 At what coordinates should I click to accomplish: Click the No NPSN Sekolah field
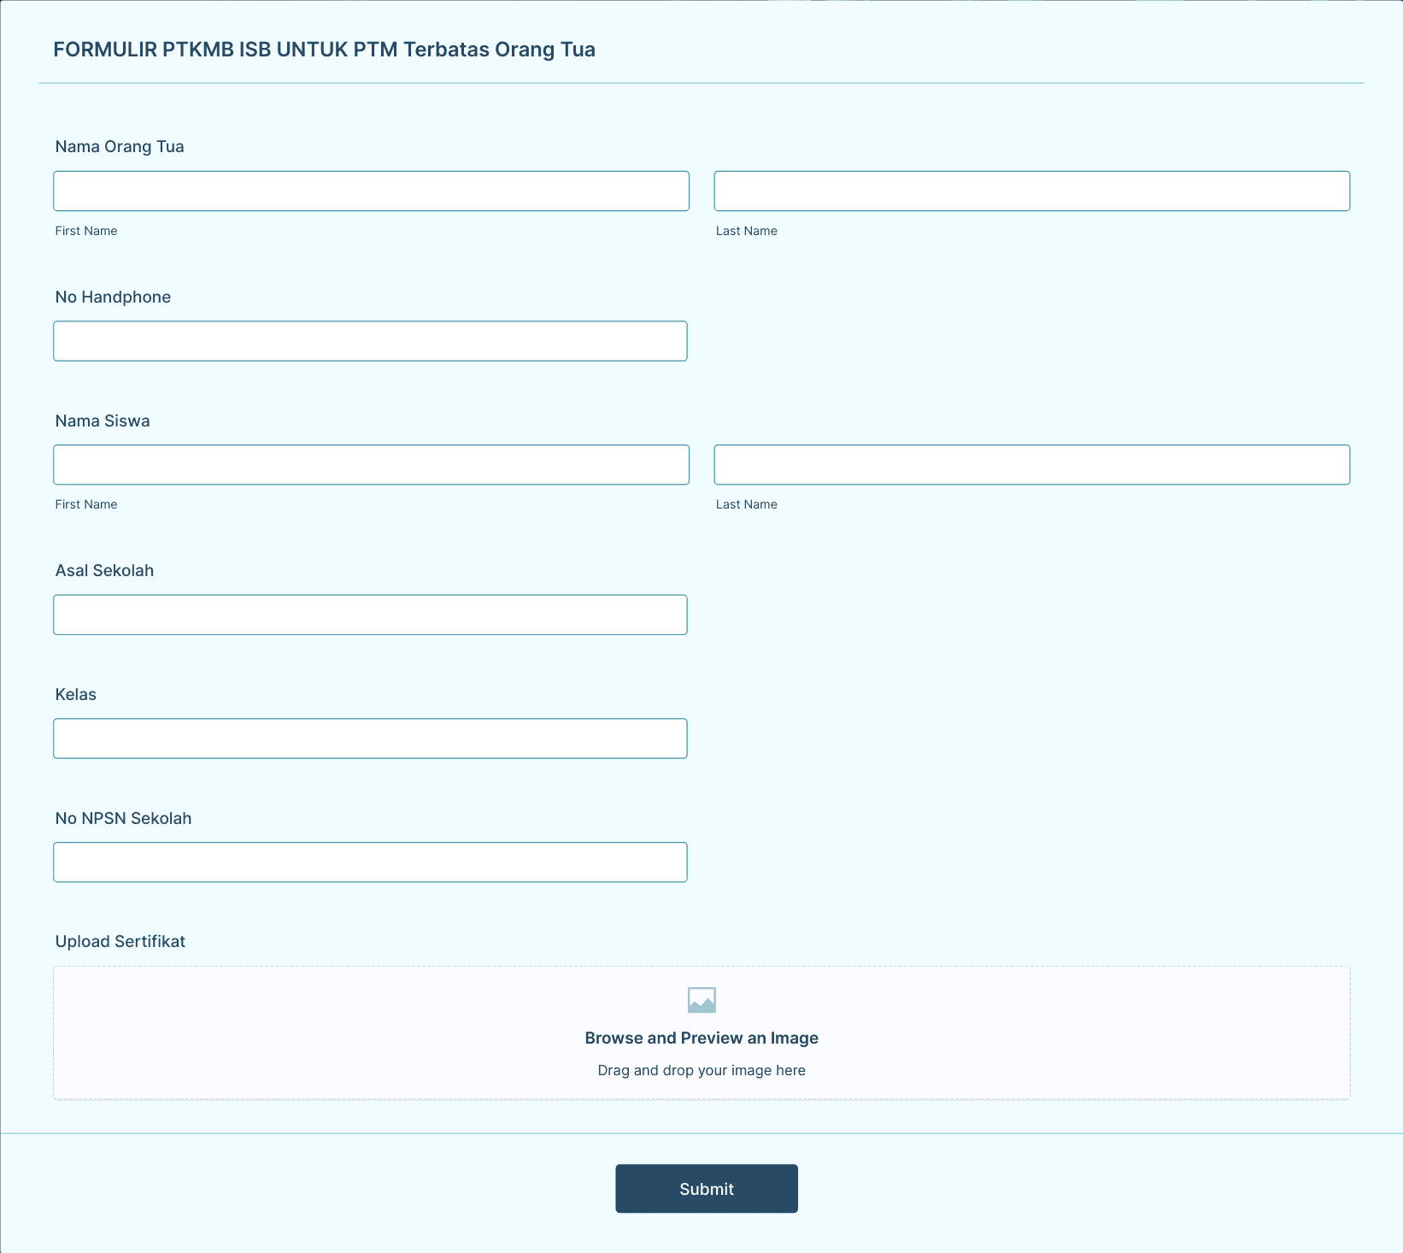(370, 862)
